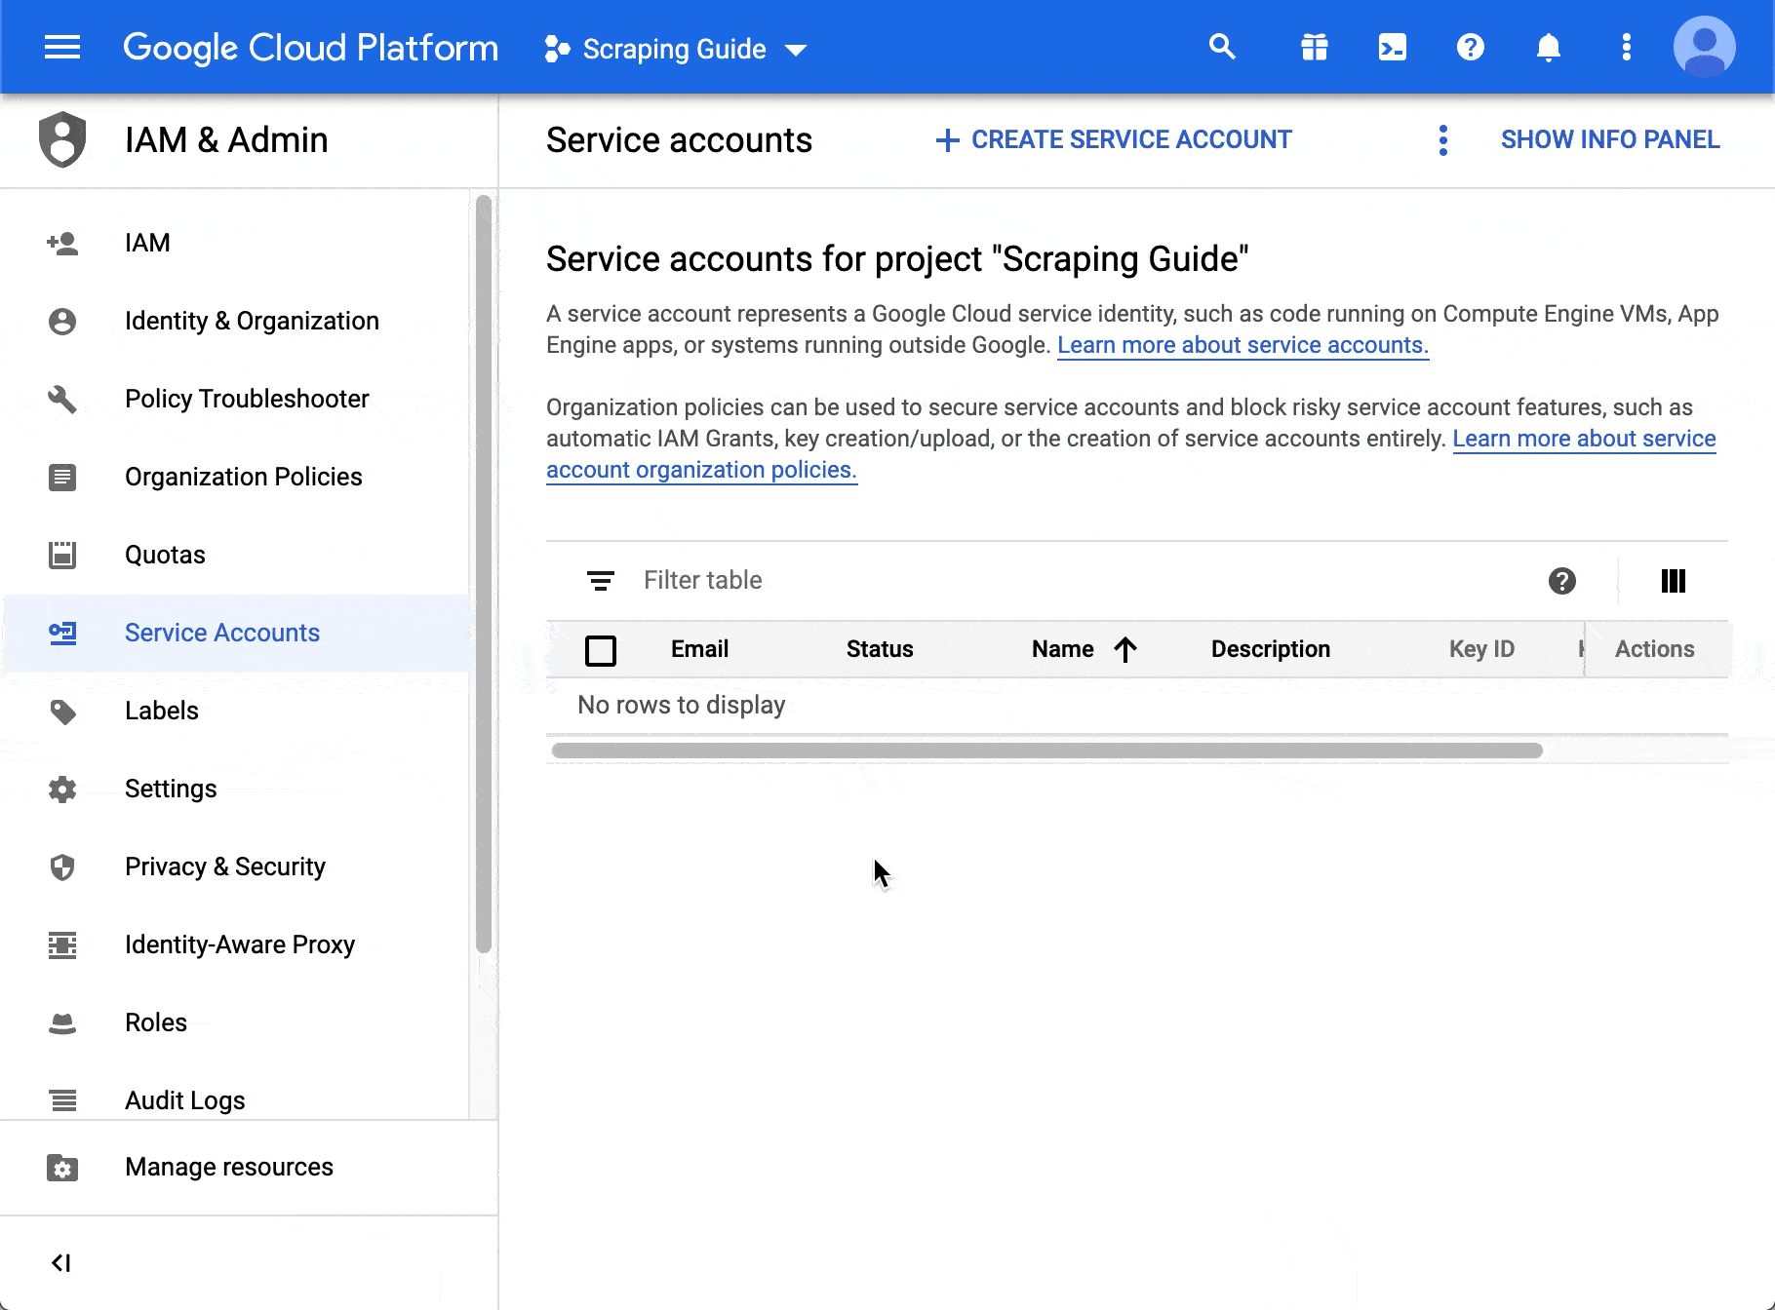This screenshot has width=1775, height=1310.
Task: Activate Cloud Shell terminal icon
Action: pos(1392,47)
